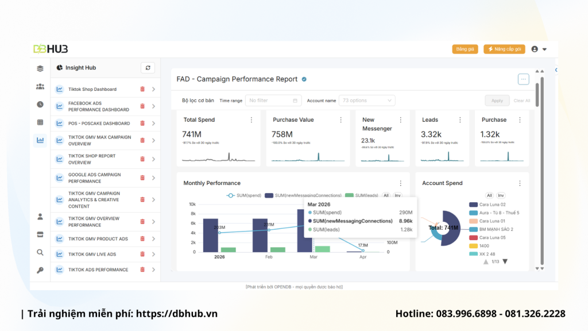The height and width of the screenshot is (331, 588).
Task: Open the key icon in sidebar
Action: tap(40, 270)
